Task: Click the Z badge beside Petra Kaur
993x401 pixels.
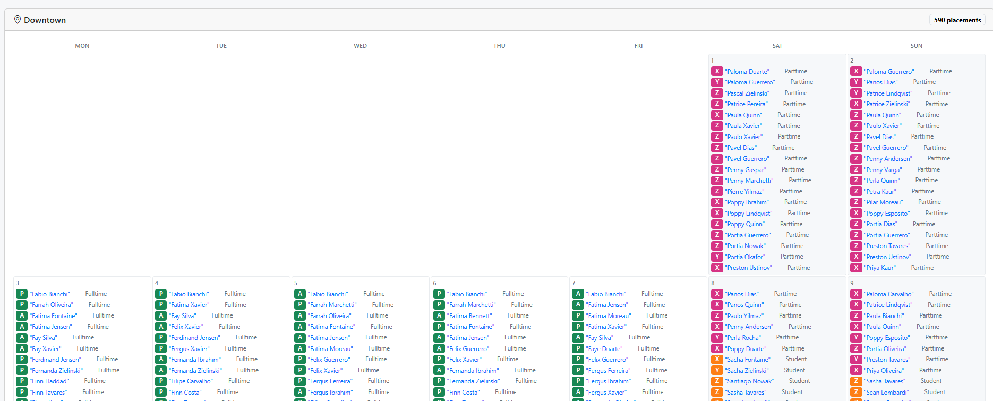Action: pos(856,191)
